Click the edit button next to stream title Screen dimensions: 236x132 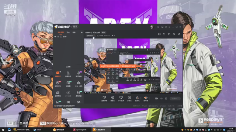(104, 33)
